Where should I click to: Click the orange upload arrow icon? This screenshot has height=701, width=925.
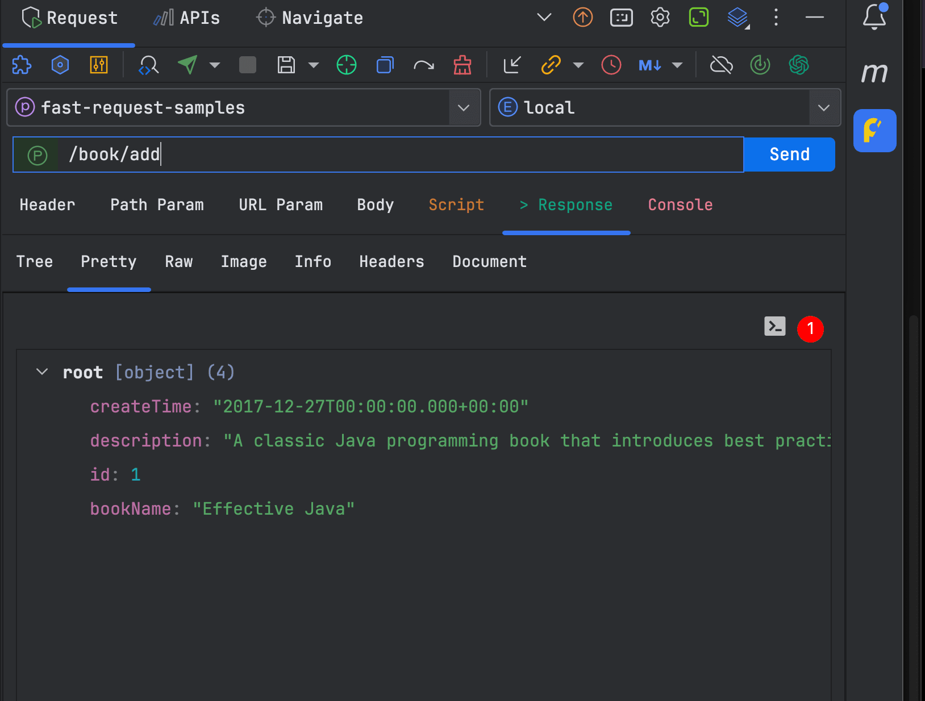point(583,17)
